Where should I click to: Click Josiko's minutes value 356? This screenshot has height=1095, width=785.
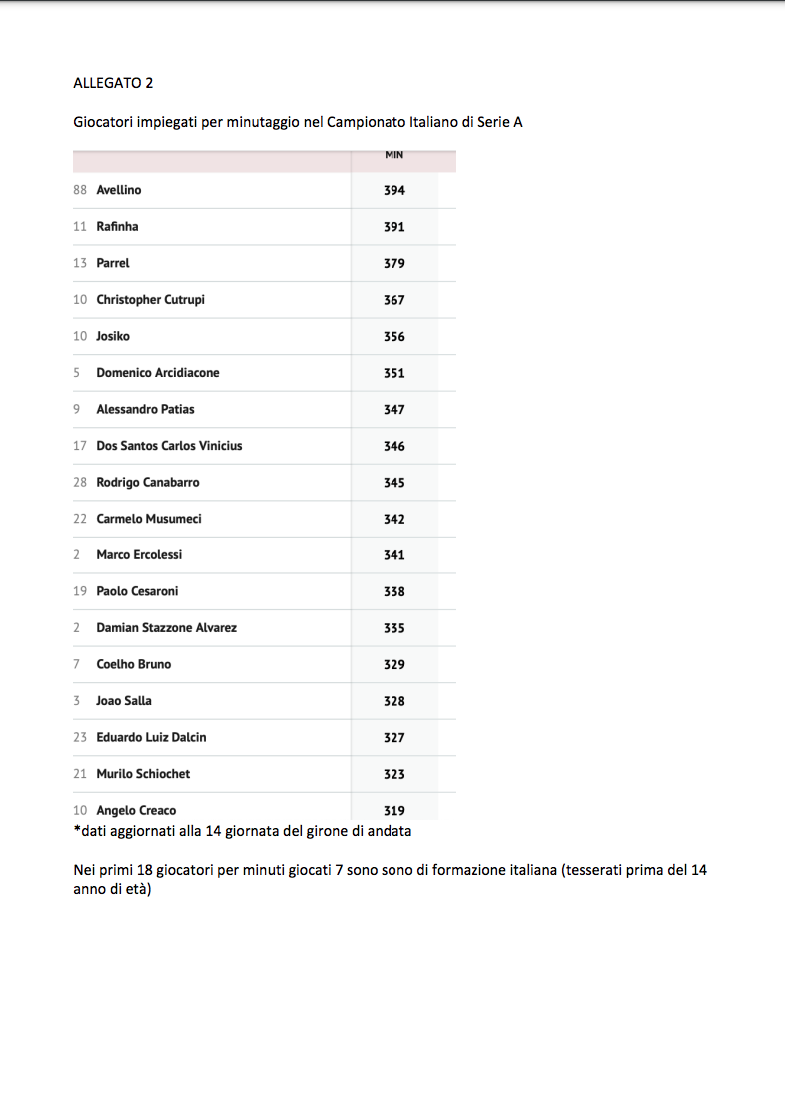click(394, 337)
